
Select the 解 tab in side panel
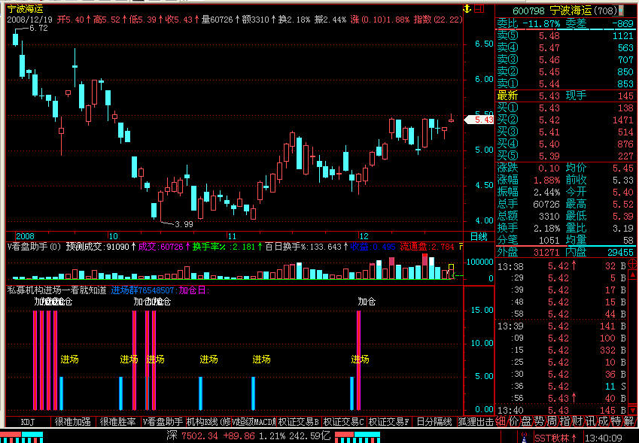[629, 421]
